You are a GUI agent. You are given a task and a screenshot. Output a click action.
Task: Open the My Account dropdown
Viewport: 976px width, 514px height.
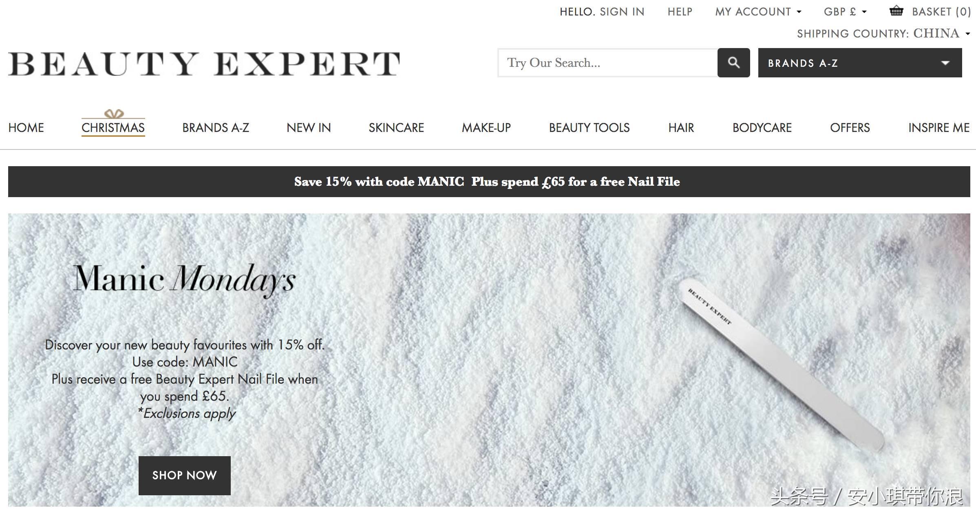[758, 12]
